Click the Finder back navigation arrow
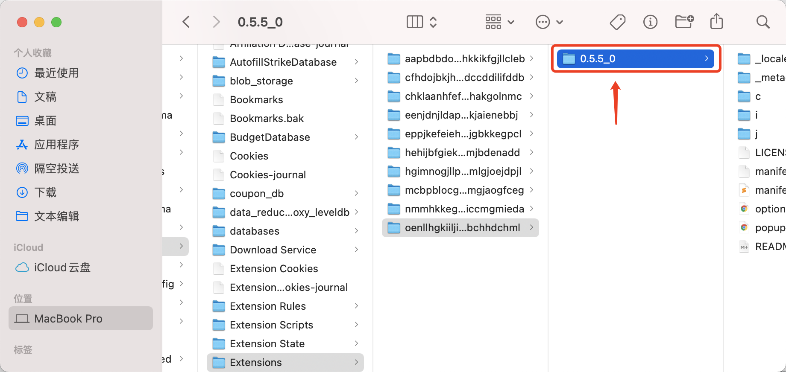 [186, 22]
